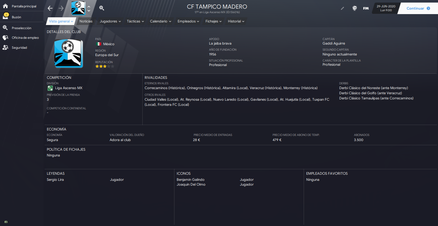Click the CF TAMPICO MADERO title
This screenshot has width=438, height=226.
(217, 7)
